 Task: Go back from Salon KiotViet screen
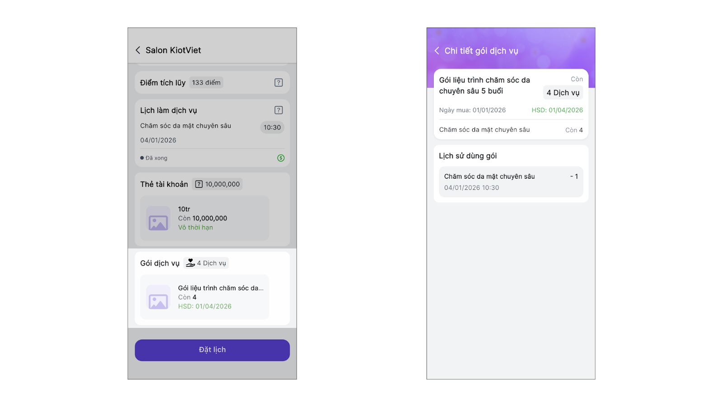pyautogui.click(x=138, y=50)
